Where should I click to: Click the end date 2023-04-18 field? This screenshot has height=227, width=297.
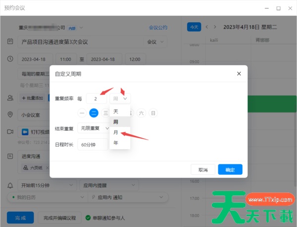pyautogui.click(x=104, y=59)
